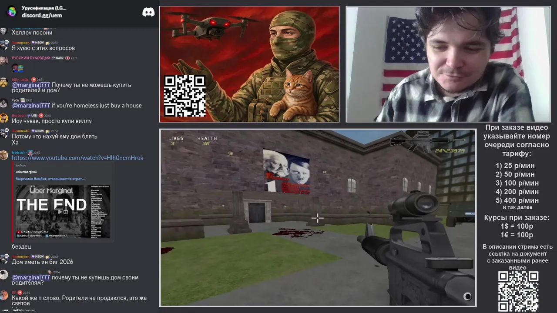Click the NATO tag badge

[x=58, y=58]
